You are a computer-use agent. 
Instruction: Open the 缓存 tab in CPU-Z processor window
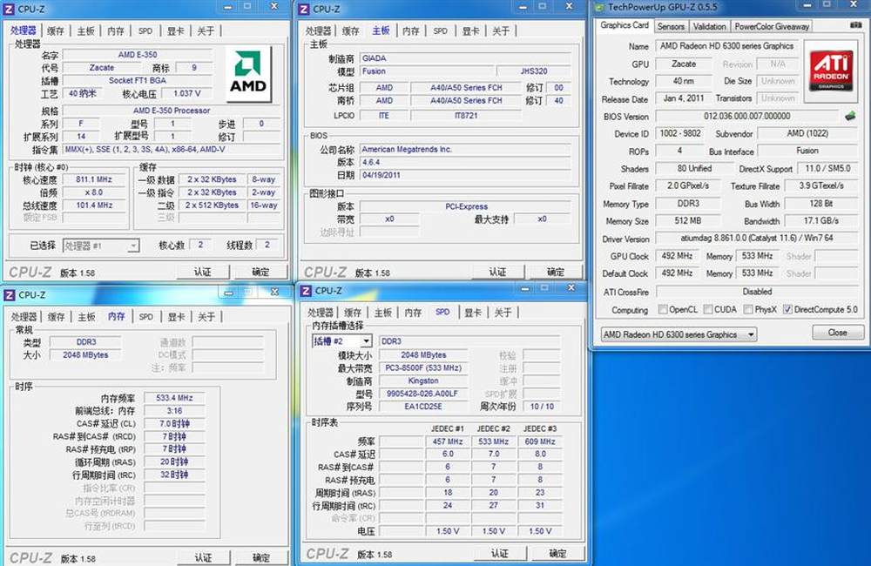coord(56,31)
